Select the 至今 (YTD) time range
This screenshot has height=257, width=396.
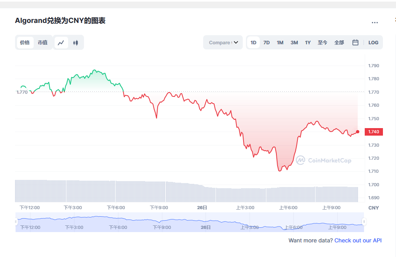tap(322, 43)
